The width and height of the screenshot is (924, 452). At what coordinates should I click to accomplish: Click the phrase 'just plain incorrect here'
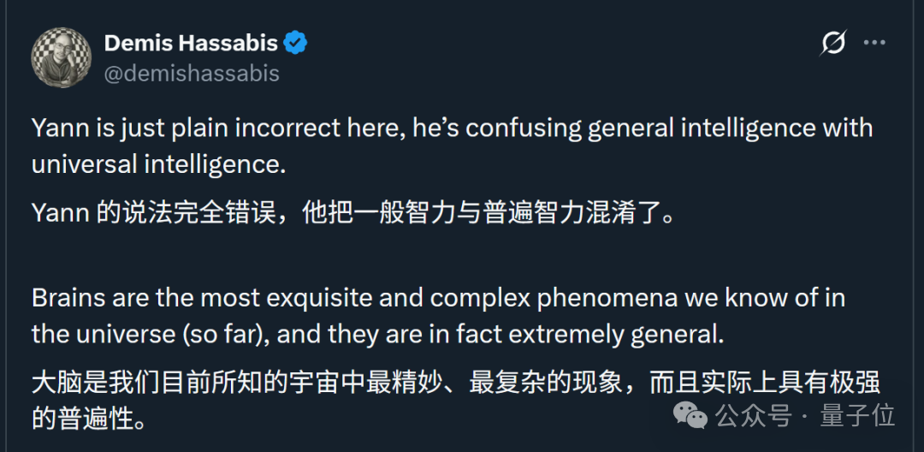[x=248, y=128]
